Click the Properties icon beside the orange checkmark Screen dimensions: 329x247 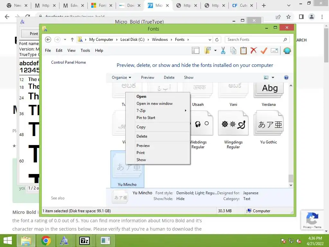click(274, 50)
